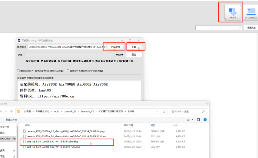The height and width of the screenshot is (158, 258).
Task: Click the 3,317 KB size cell
Action: [180, 131]
